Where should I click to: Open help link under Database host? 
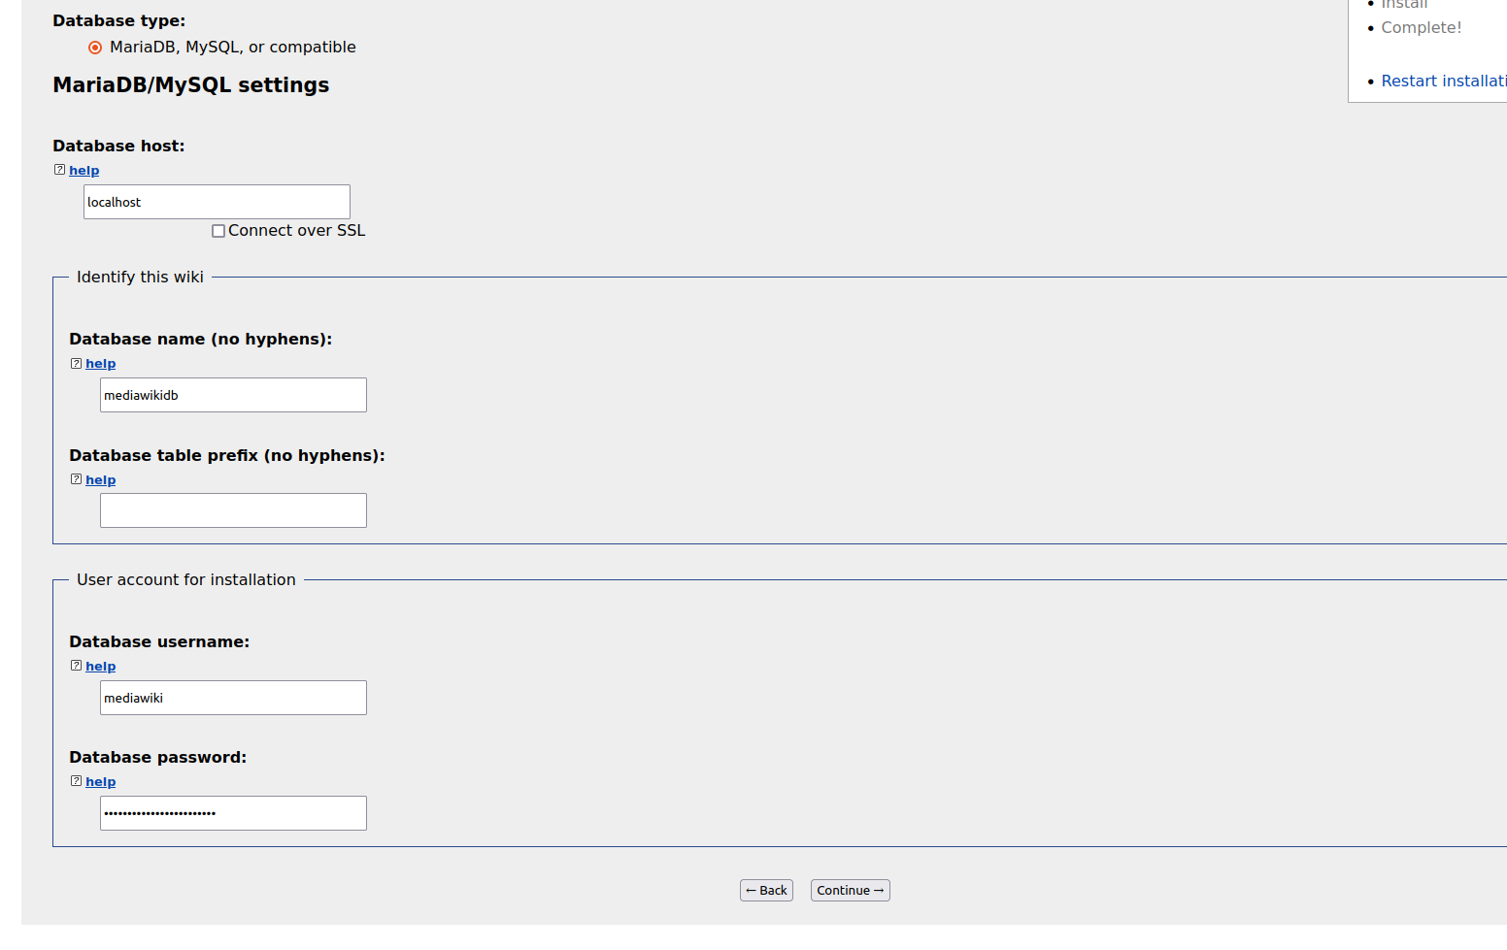[84, 171]
